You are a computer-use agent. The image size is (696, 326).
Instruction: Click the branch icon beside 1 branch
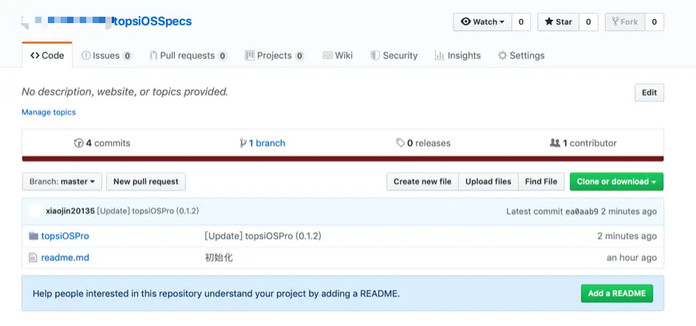243,143
